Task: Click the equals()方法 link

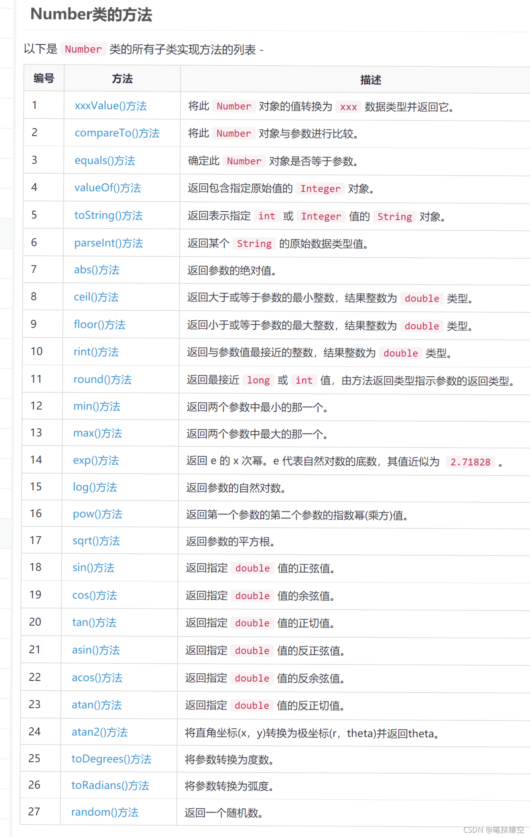Action: pos(105,161)
